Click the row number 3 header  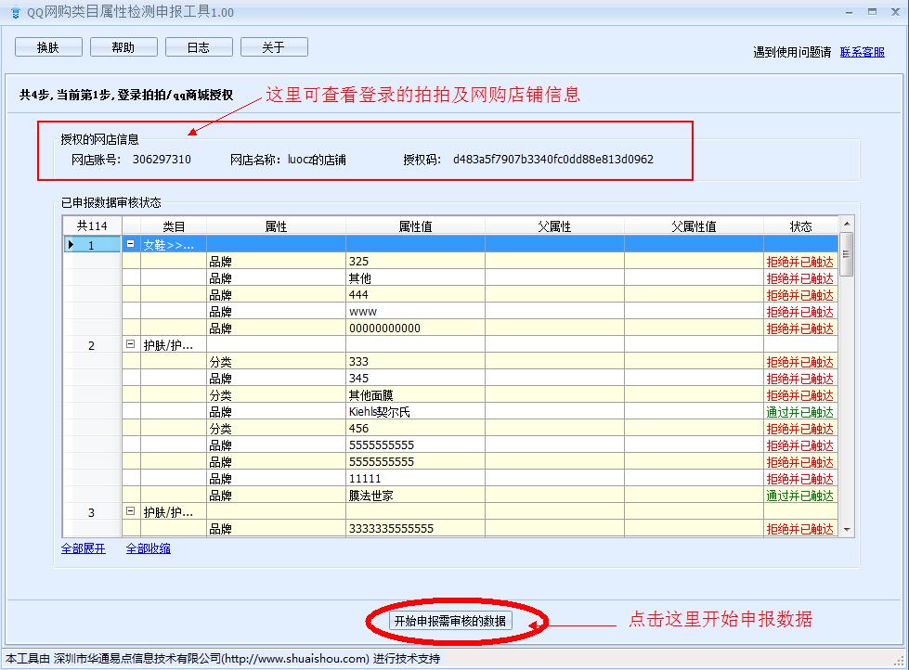pyautogui.click(x=92, y=512)
